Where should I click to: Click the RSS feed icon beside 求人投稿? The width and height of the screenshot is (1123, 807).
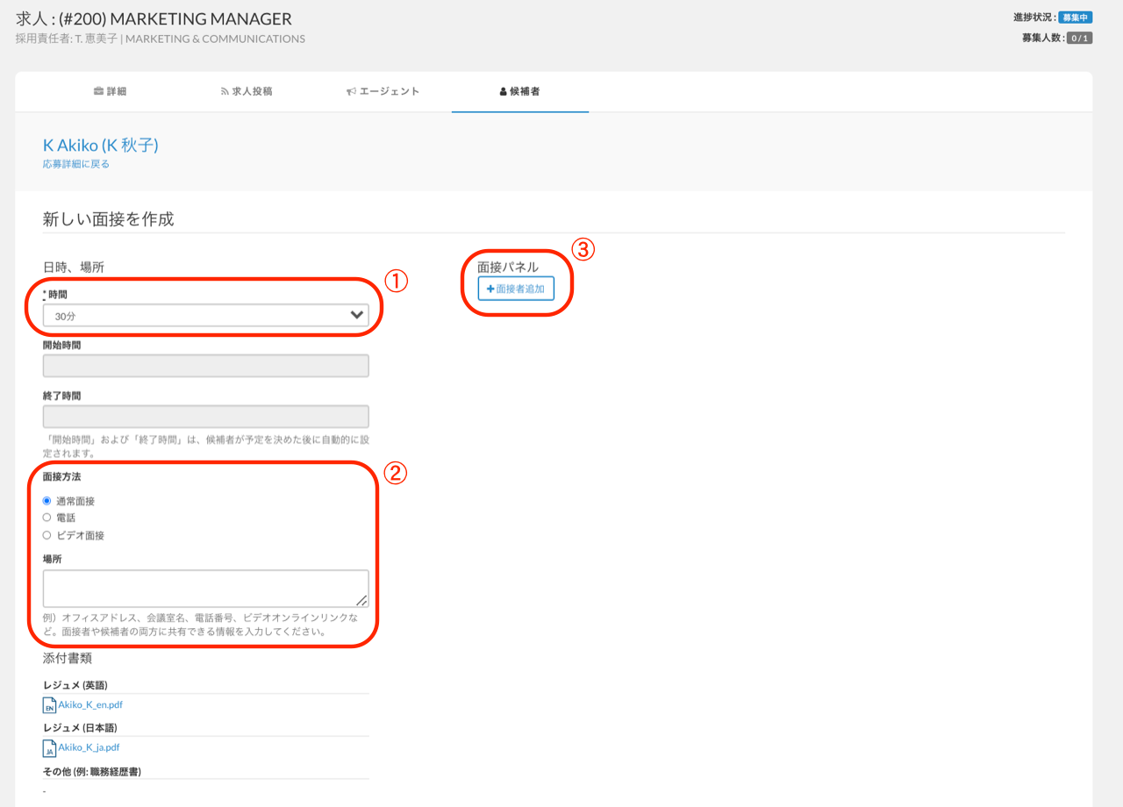[225, 91]
